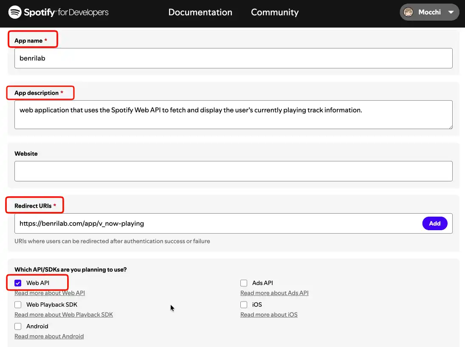The width and height of the screenshot is (465, 347).
Task: Open the Community menu
Action: pos(275,12)
